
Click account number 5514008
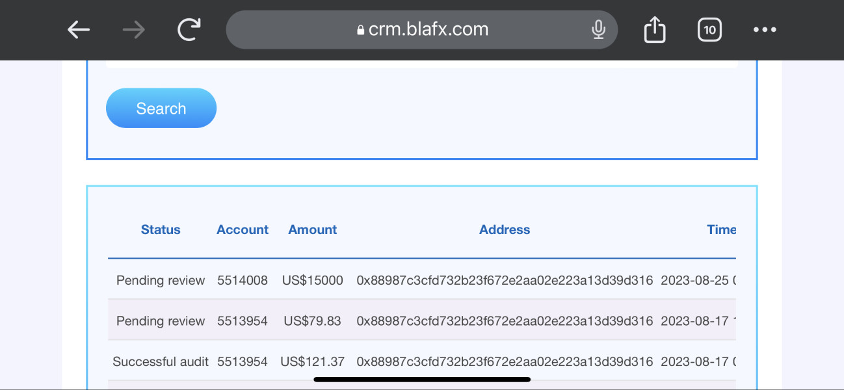click(243, 280)
